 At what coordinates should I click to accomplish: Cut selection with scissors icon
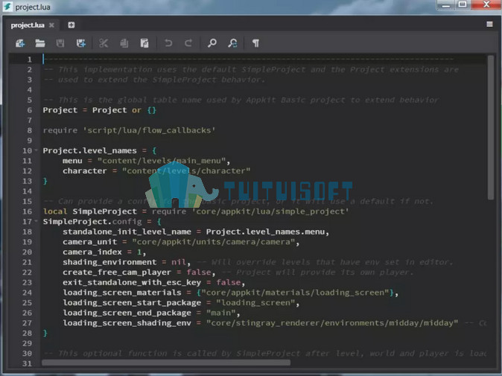click(104, 43)
